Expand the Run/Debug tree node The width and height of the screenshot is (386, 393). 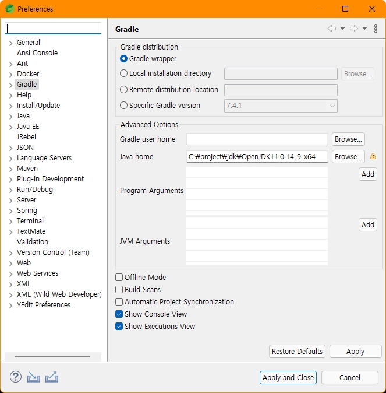tap(10, 190)
